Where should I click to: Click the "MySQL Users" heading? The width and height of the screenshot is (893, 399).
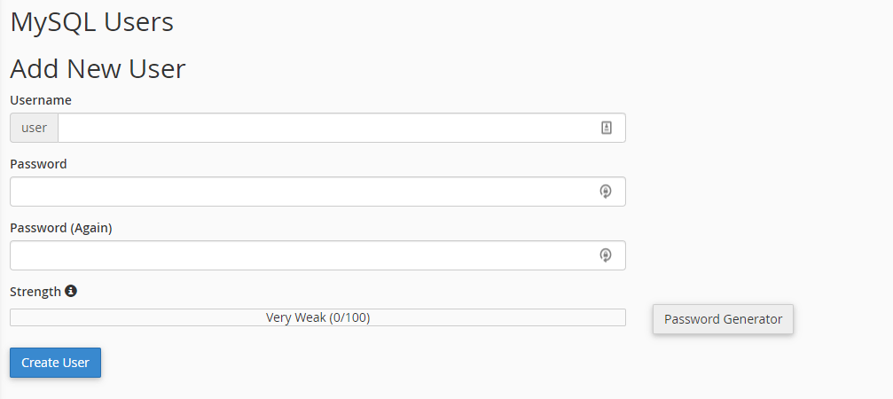[91, 22]
